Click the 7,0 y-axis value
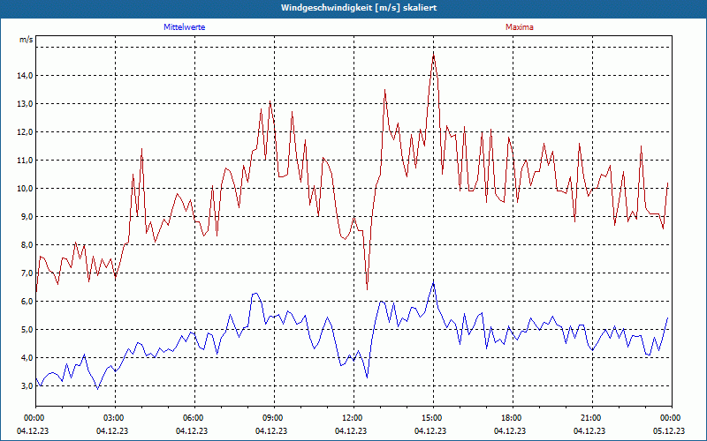The width and height of the screenshot is (707, 441). tap(27, 273)
